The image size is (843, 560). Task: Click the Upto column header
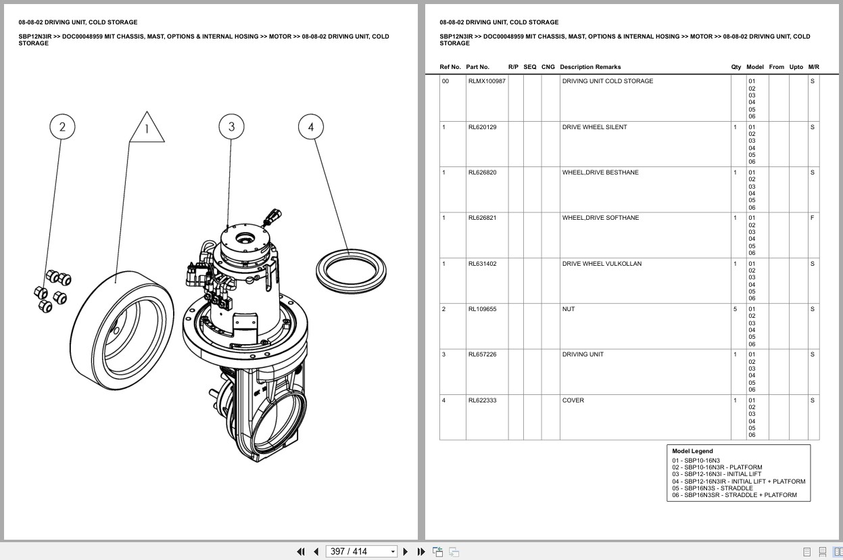pyautogui.click(x=796, y=67)
